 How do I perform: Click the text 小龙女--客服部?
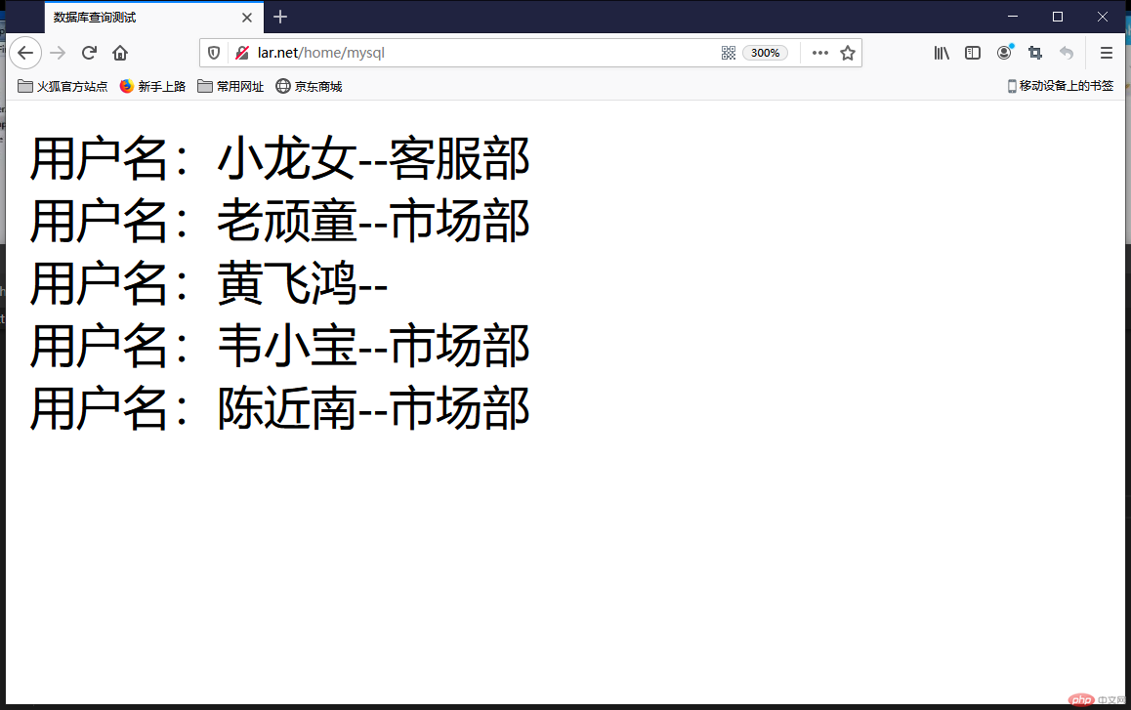click(x=374, y=159)
